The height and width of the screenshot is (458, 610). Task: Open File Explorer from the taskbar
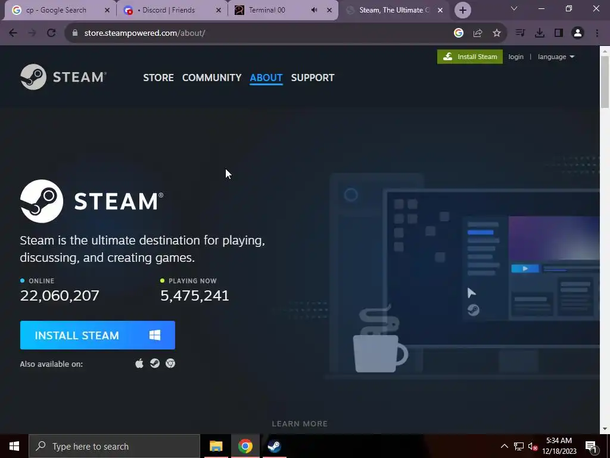pyautogui.click(x=216, y=446)
